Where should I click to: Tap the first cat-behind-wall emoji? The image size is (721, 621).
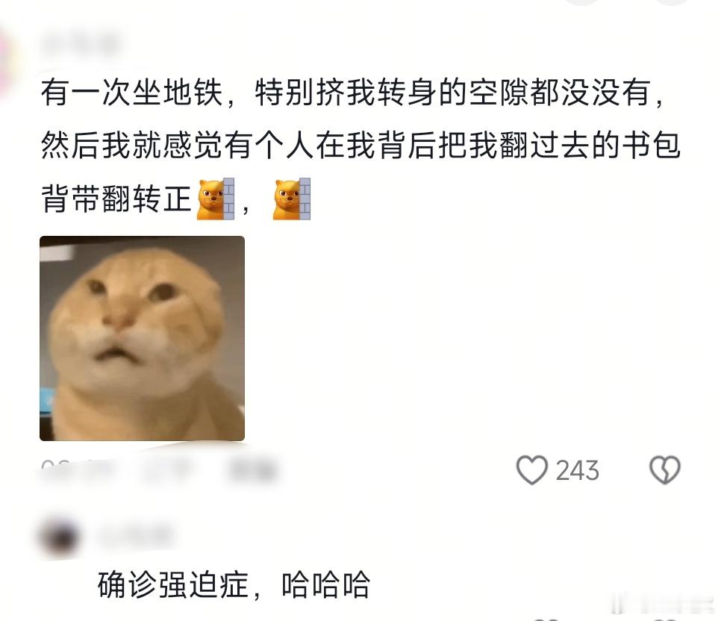coord(216,199)
